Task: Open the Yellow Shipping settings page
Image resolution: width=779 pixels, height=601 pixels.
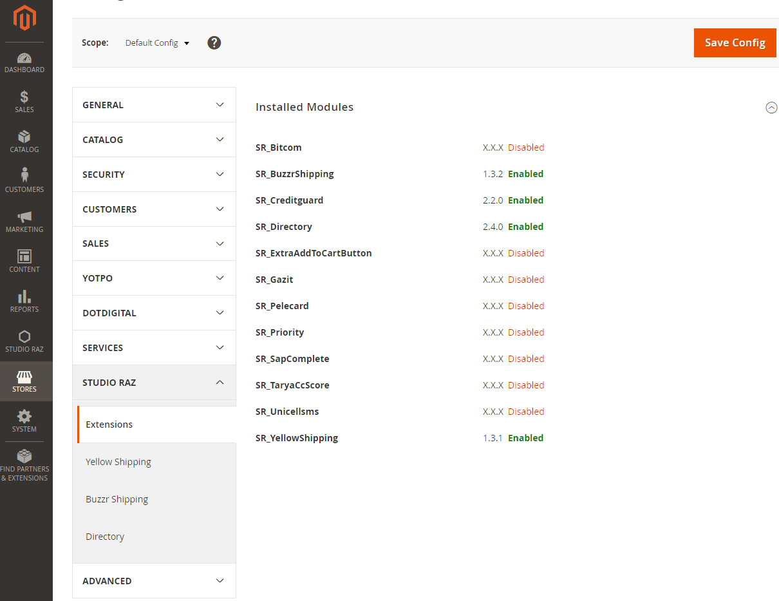Action: point(118,461)
